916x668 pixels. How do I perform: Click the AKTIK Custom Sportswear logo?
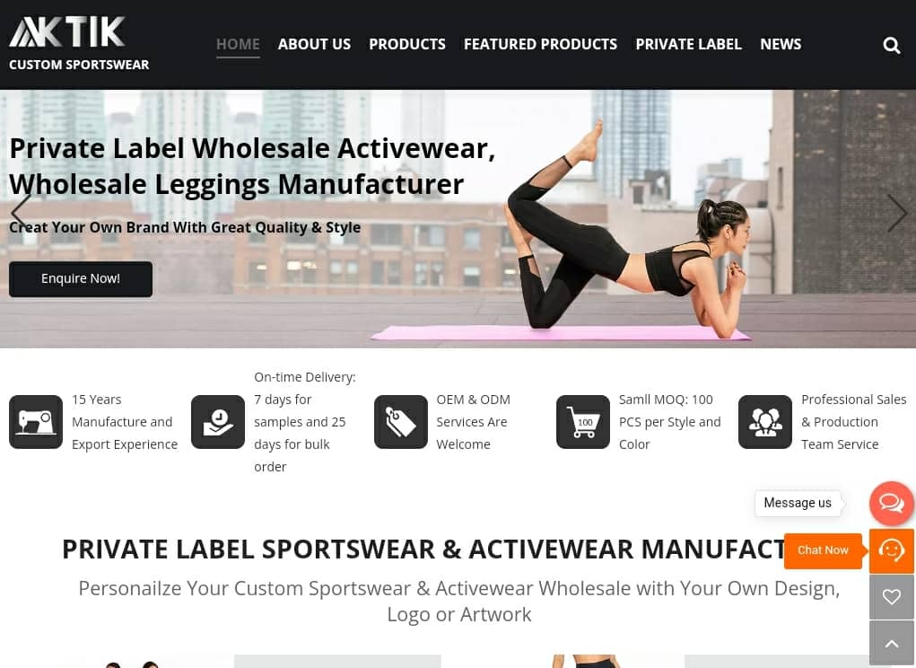point(79,44)
